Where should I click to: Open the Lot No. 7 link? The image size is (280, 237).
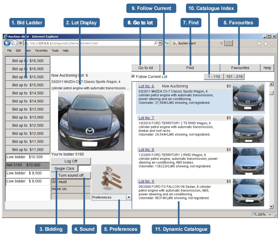pos(146,118)
